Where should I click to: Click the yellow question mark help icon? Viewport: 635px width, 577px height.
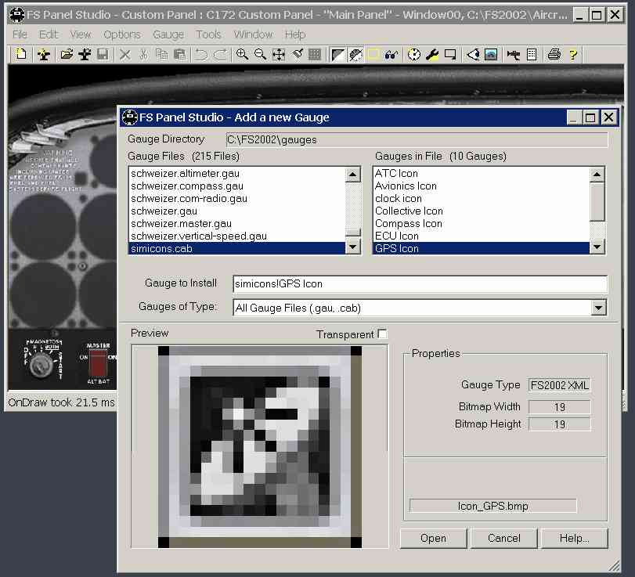(x=572, y=54)
